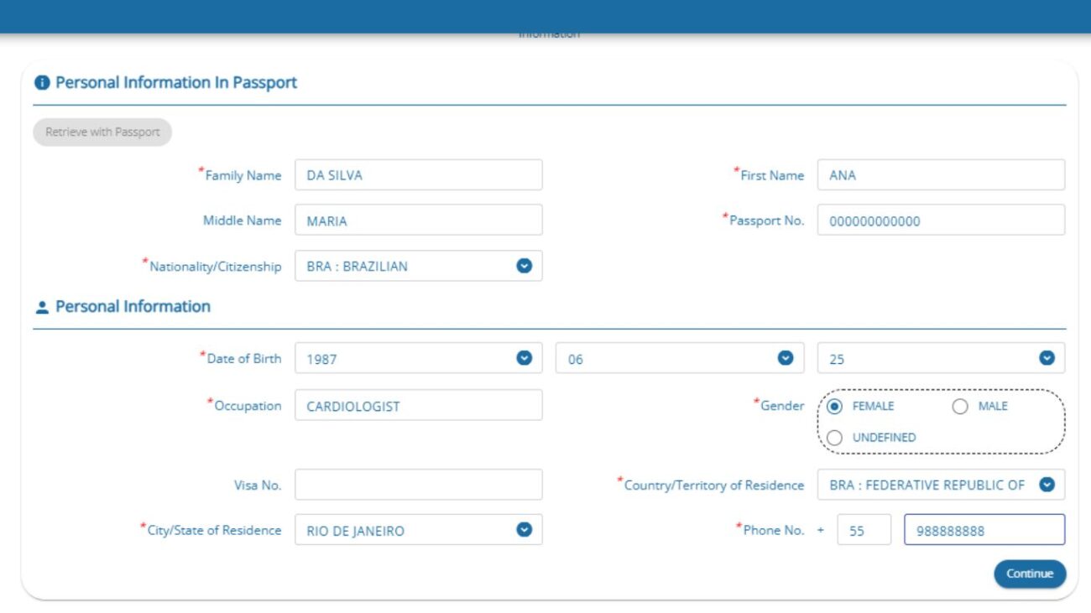Click the empty Visa No. field

tap(418, 485)
